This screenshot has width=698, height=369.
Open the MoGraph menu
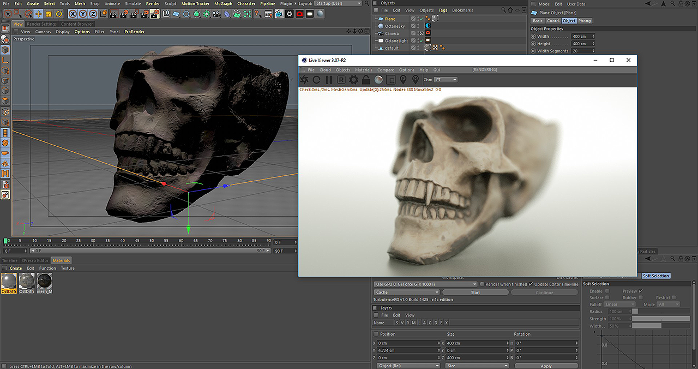point(222,3)
